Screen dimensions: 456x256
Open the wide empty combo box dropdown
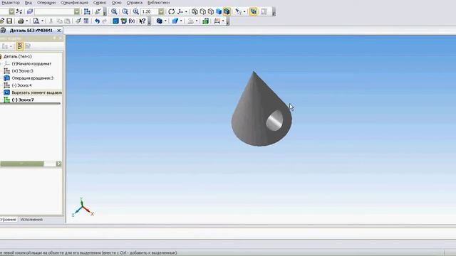pyautogui.click(x=77, y=11)
